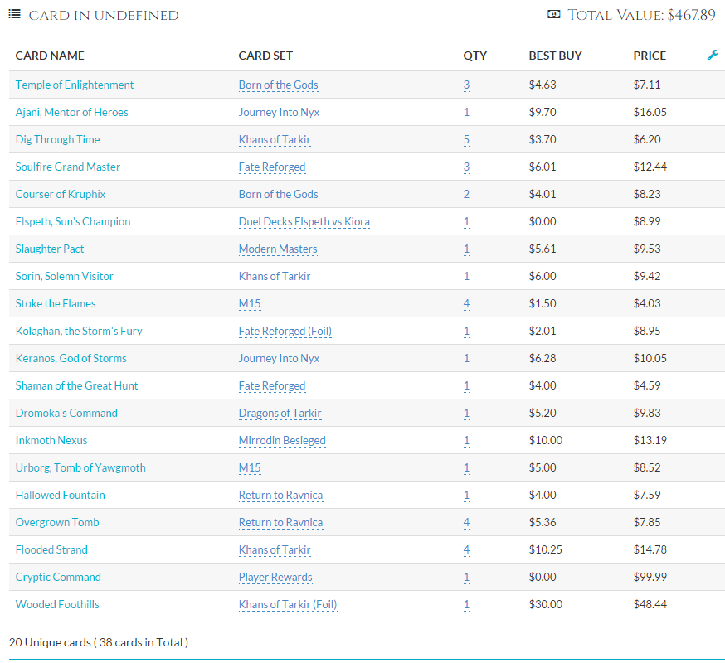Edit Return to Ravnica set for Hallowed Fountain
The image size is (725, 663).
pos(280,495)
